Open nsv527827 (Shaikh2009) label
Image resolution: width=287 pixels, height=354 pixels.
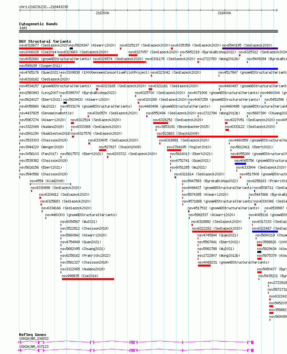click(x=120, y=147)
